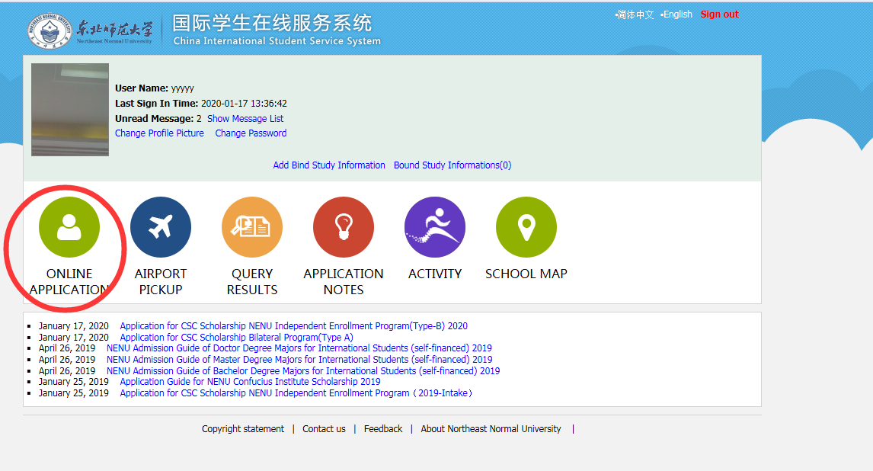The width and height of the screenshot is (873, 471).
Task: Open the Contact us footer link
Action: (x=324, y=428)
